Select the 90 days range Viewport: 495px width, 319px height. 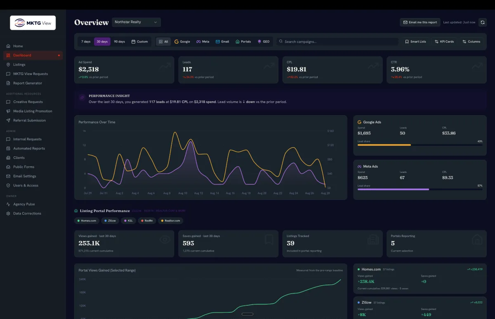(119, 42)
